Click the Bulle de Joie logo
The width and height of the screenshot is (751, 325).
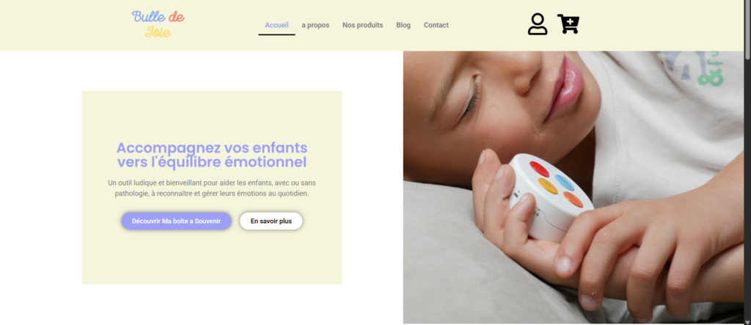pos(158,24)
